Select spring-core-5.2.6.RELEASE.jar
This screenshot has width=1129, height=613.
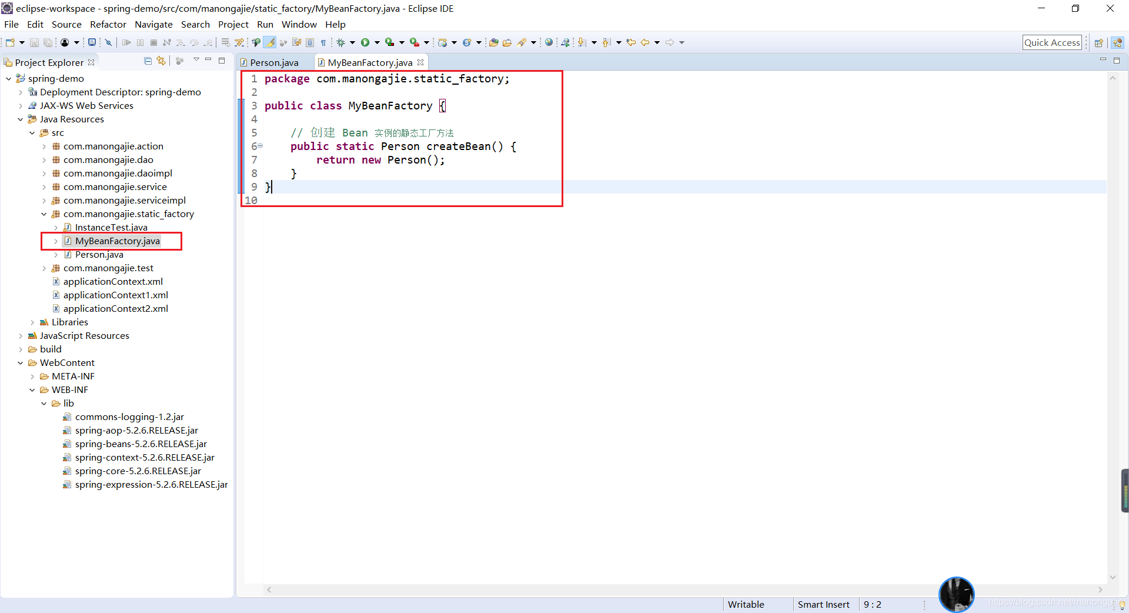coord(138,471)
